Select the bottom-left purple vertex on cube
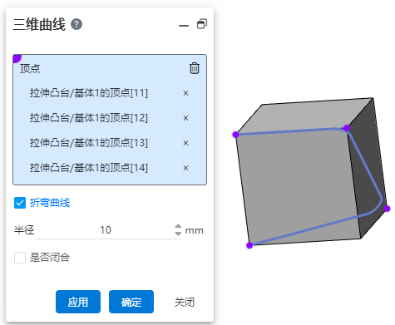Image resolution: width=395 pixels, height=325 pixels. click(249, 245)
